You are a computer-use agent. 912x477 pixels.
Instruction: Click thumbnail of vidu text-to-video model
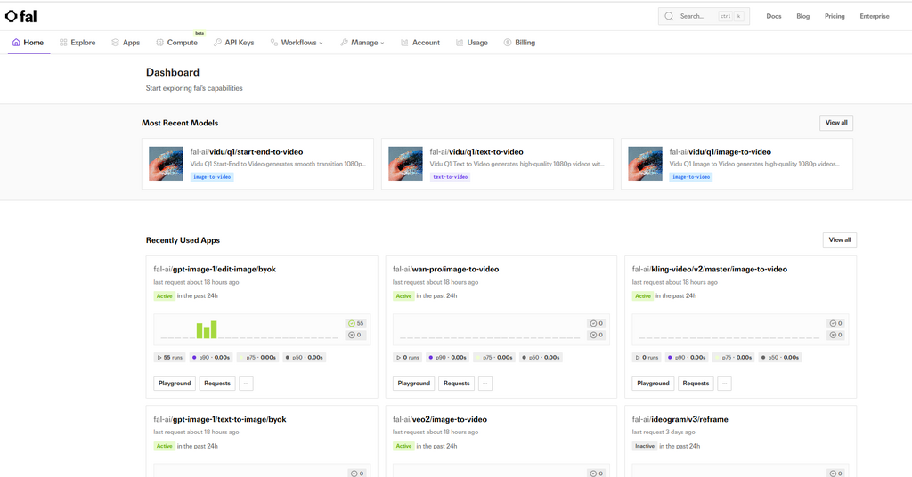pyautogui.click(x=405, y=164)
